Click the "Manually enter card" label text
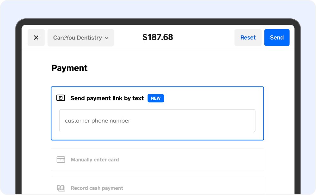Screen dimensions: 316x195 95,160
